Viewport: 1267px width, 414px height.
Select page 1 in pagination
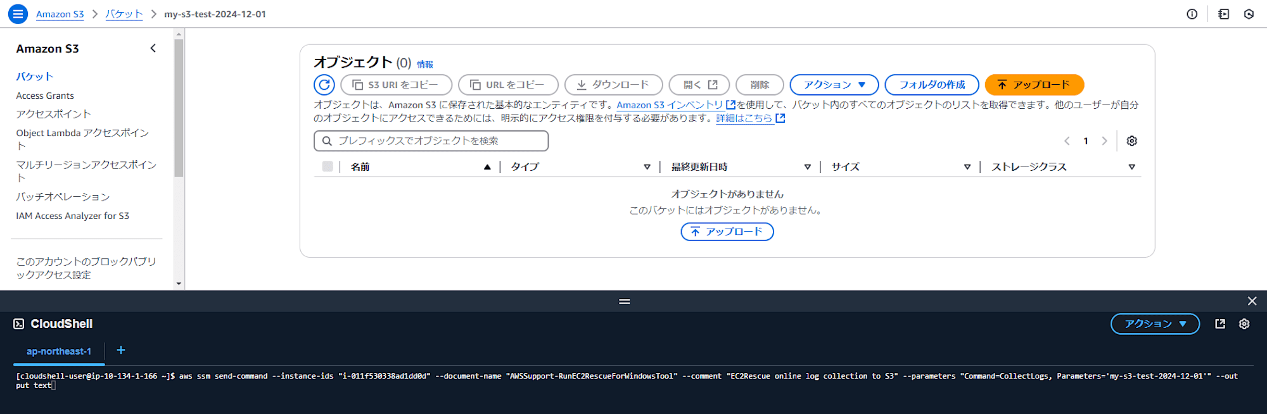(1086, 141)
